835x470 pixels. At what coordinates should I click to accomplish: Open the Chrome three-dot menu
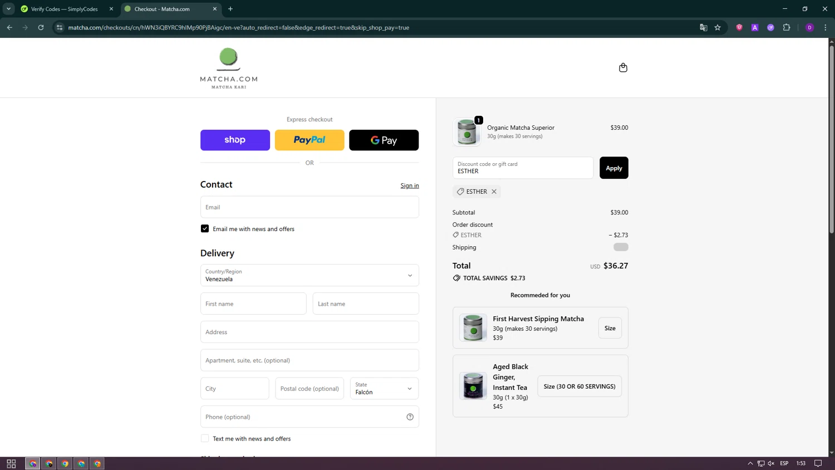coord(825,27)
